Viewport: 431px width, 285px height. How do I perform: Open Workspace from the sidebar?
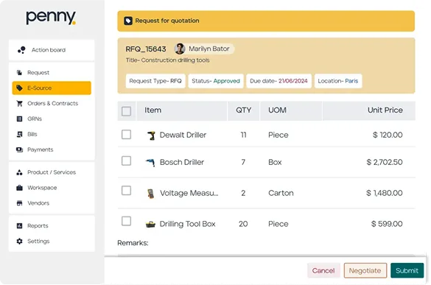pyautogui.click(x=52, y=188)
